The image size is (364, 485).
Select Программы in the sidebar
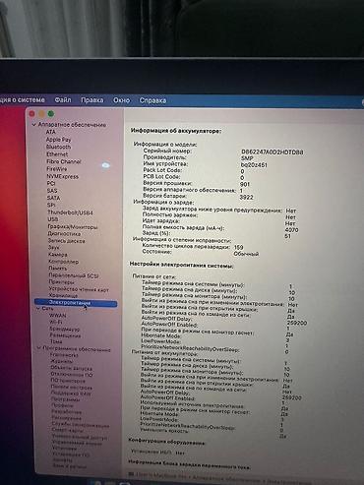(x=66, y=399)
